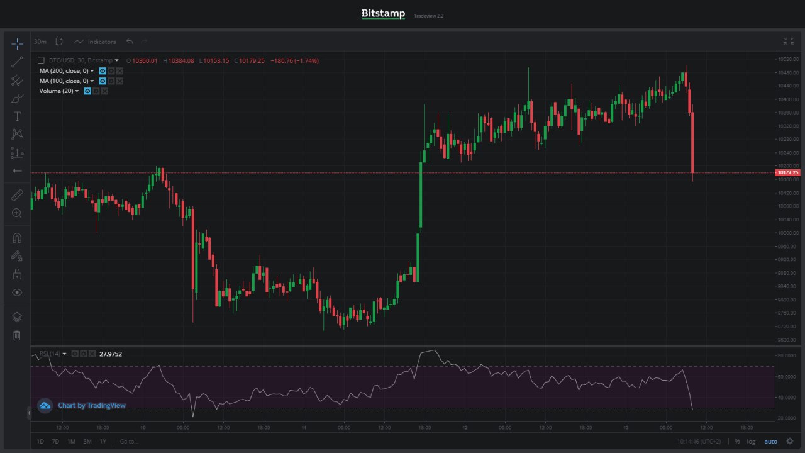This screenshot has height=453, width=805.
Task: Open settings gear for MA (200, close, 0)
Action: 111,71
